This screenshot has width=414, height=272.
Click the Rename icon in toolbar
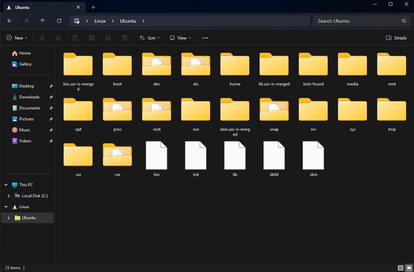pyautogui.click(x=92, y=38)
